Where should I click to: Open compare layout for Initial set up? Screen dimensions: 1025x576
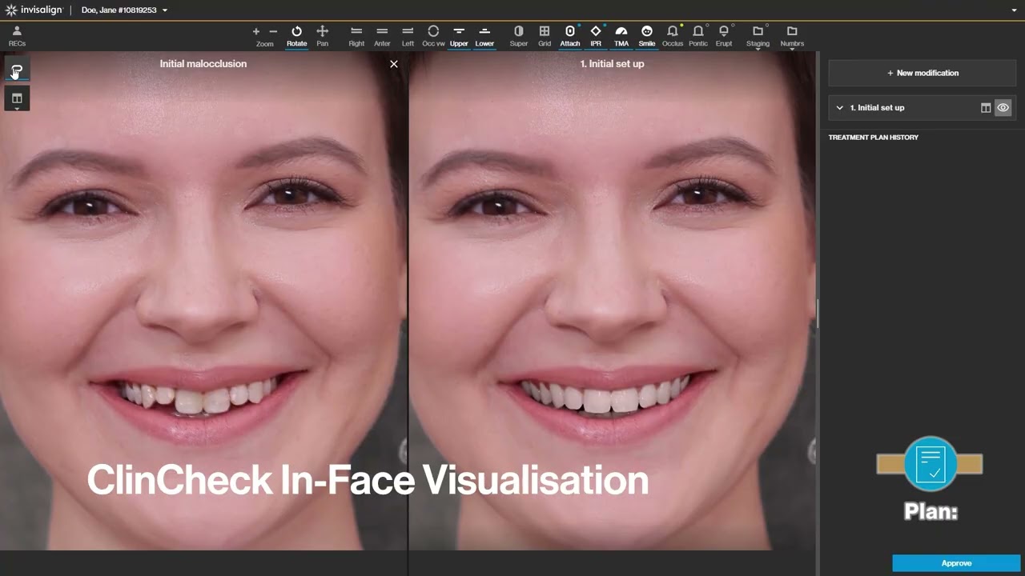pos(986,107)
